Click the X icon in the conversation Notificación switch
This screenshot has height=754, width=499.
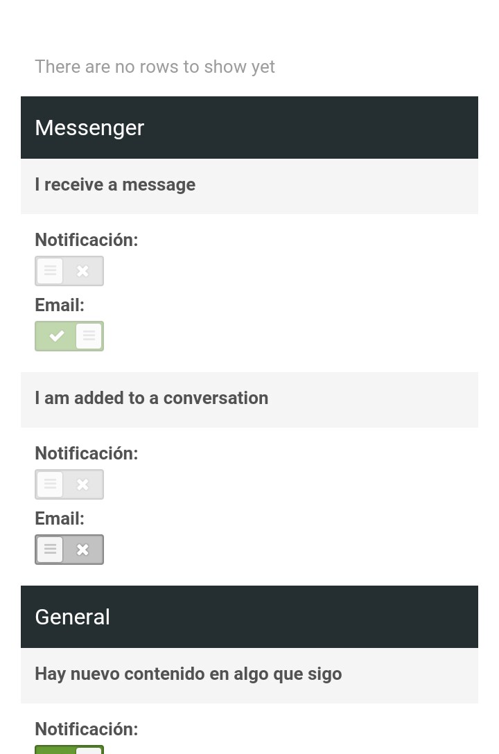coord(82,484)
